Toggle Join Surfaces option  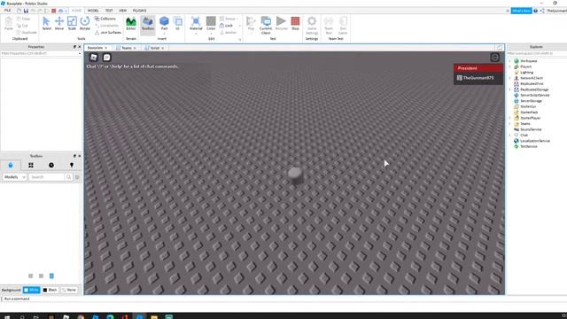pyautogui.click(x=108, y=33)
